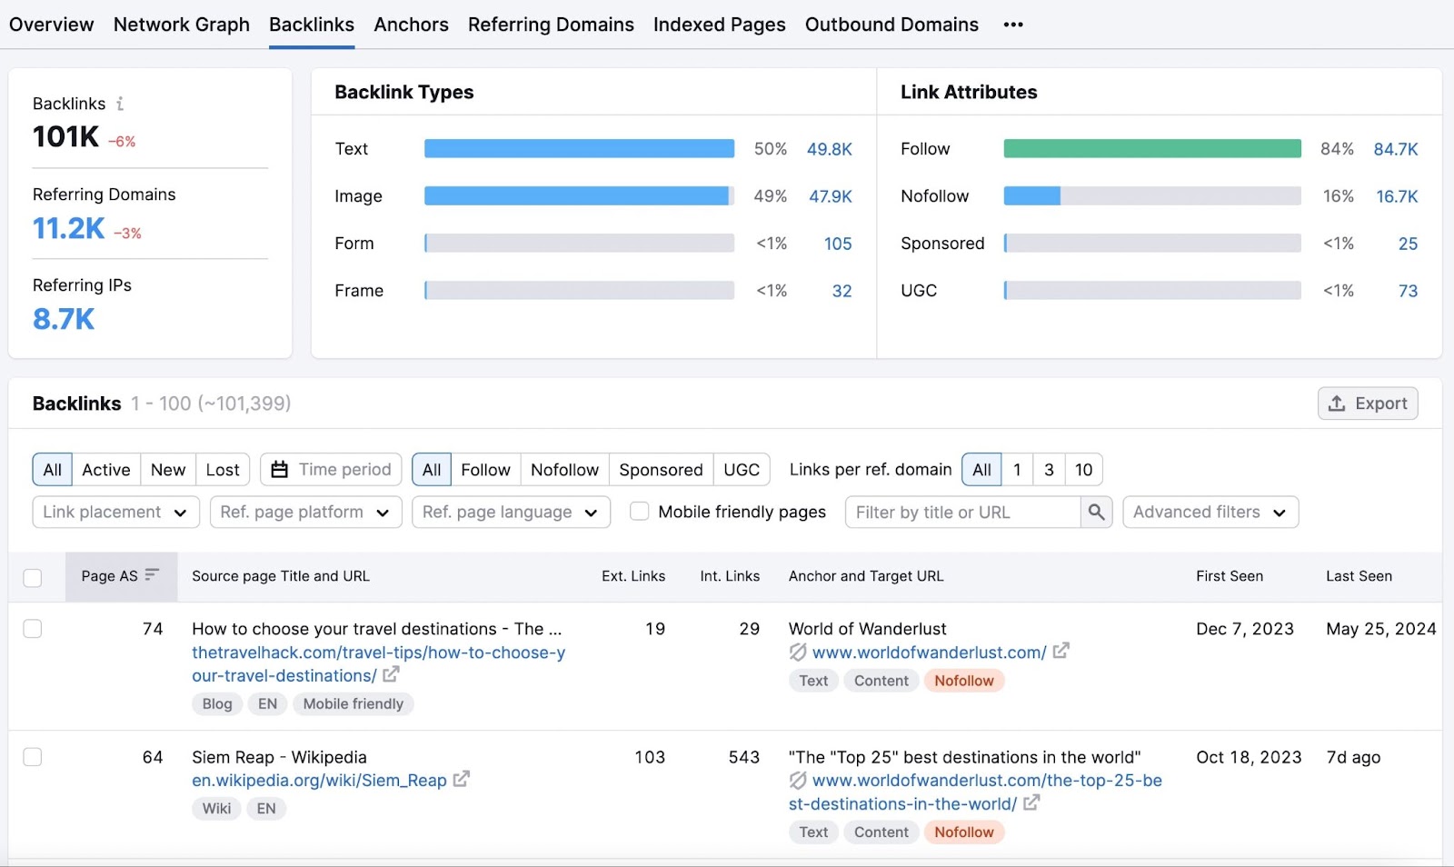Open the more tabs ellipsis menu
Image resolution: width=1454 pixels, height=867 pixels.
click(1013, 25)
